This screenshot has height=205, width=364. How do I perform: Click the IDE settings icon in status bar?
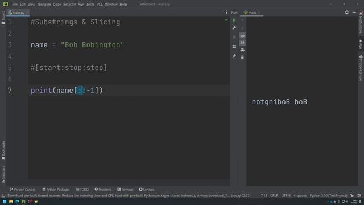[359, 196]
